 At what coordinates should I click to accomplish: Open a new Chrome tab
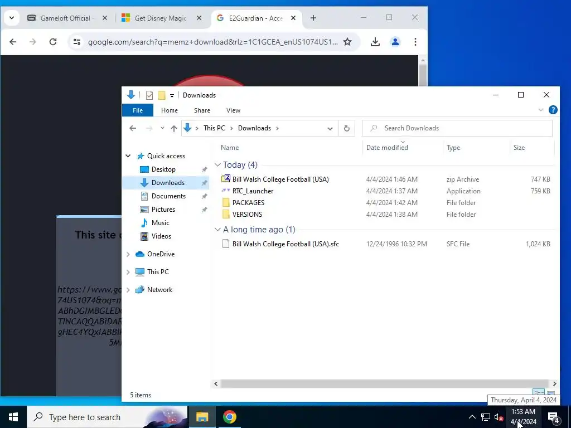313,18
